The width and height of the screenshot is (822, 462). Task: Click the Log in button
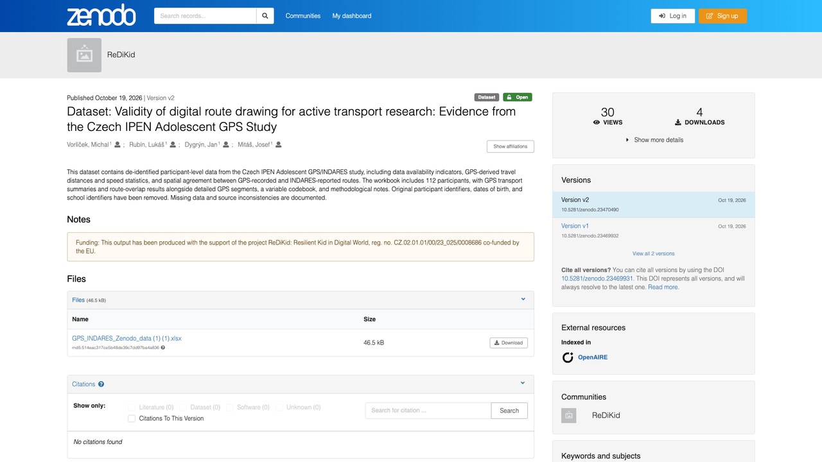(673, 16)
